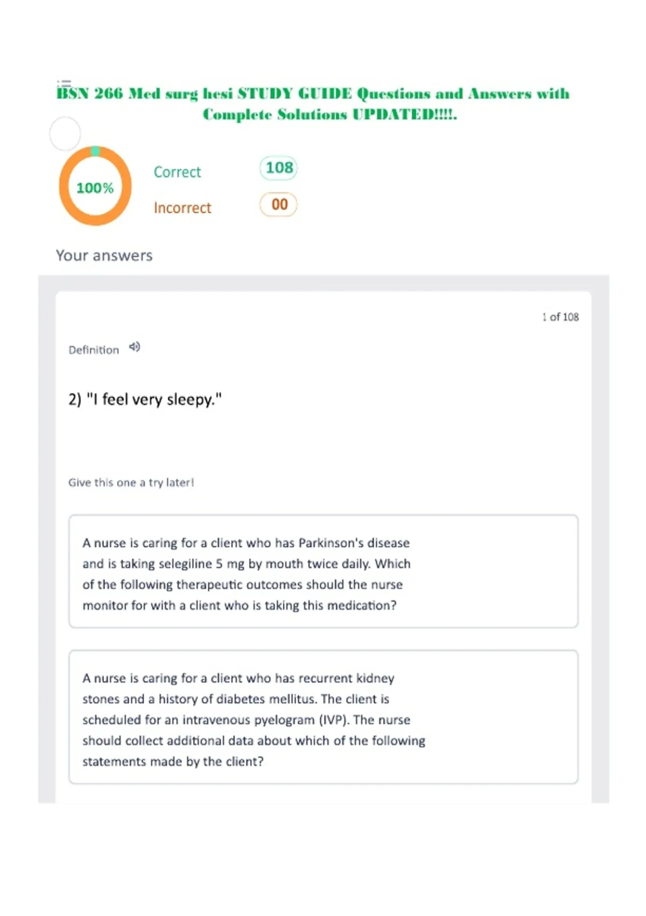Play audio with the speaker icon beside Definition

coord(135,347)
